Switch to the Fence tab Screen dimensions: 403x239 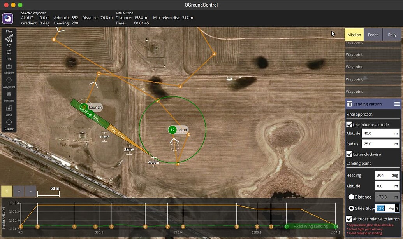[373, 35]
